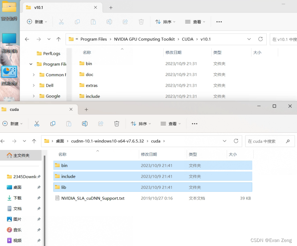Image resolution: width=297 pixels, height=246 pixels.
Task: Click the search field in the cuda window
Action: [x=270, y=141]
